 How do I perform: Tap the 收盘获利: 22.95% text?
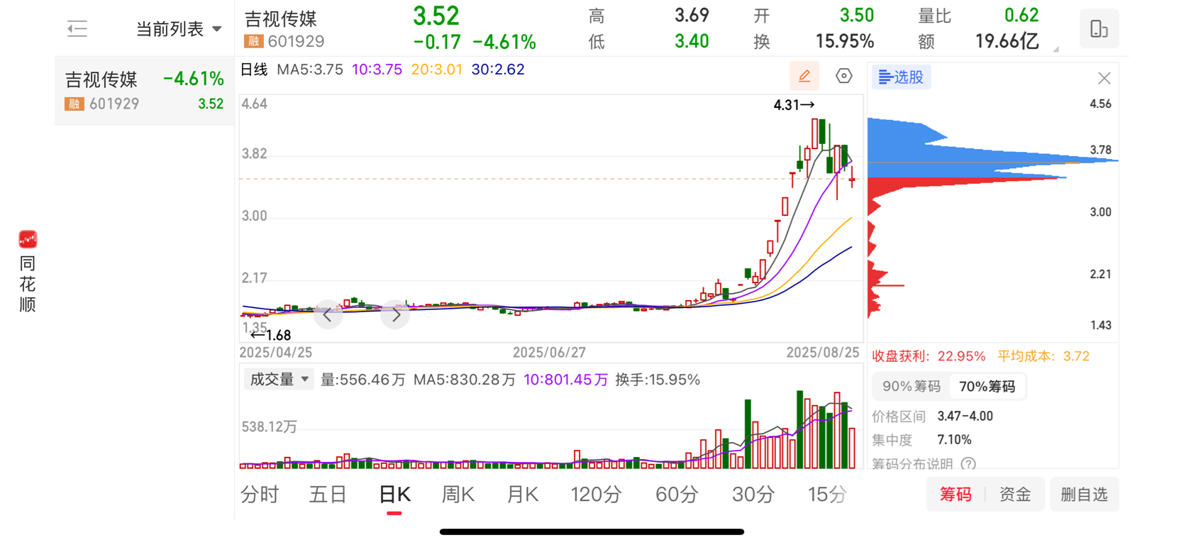[x=929, y=356]
